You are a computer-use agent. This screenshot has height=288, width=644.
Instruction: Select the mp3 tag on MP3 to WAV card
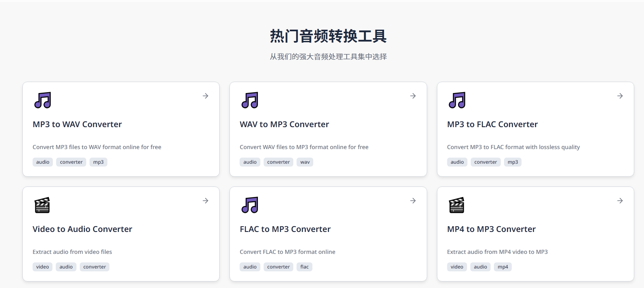click(x=98, y=162)
